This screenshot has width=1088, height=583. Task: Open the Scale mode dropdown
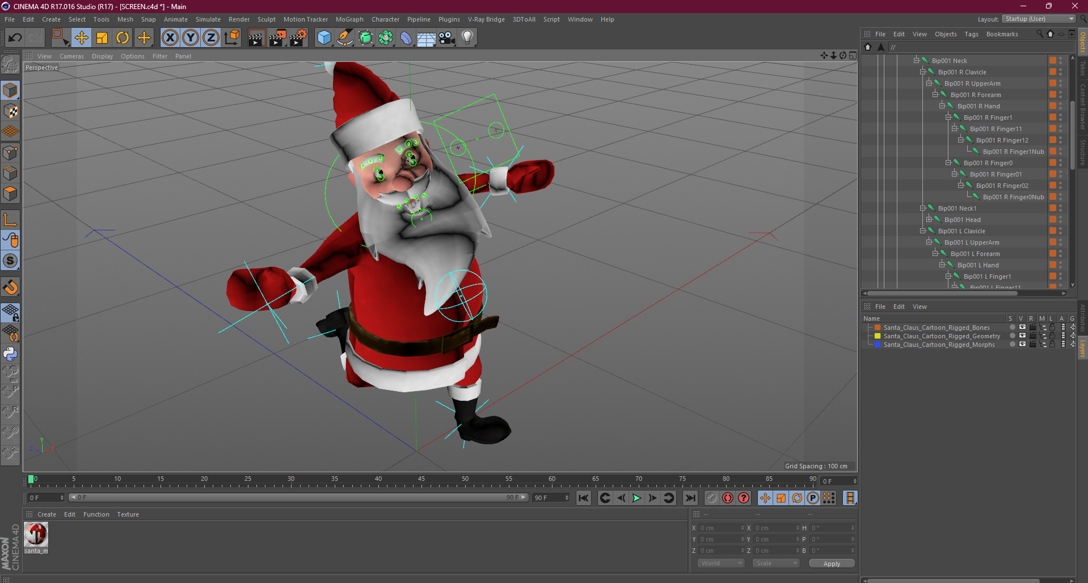tap(775, 563)
